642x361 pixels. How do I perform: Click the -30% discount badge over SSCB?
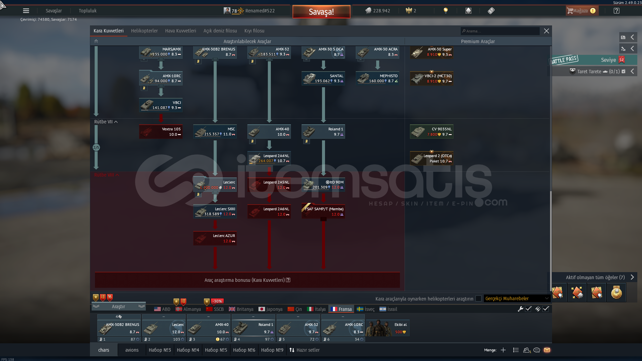point(217,301)
